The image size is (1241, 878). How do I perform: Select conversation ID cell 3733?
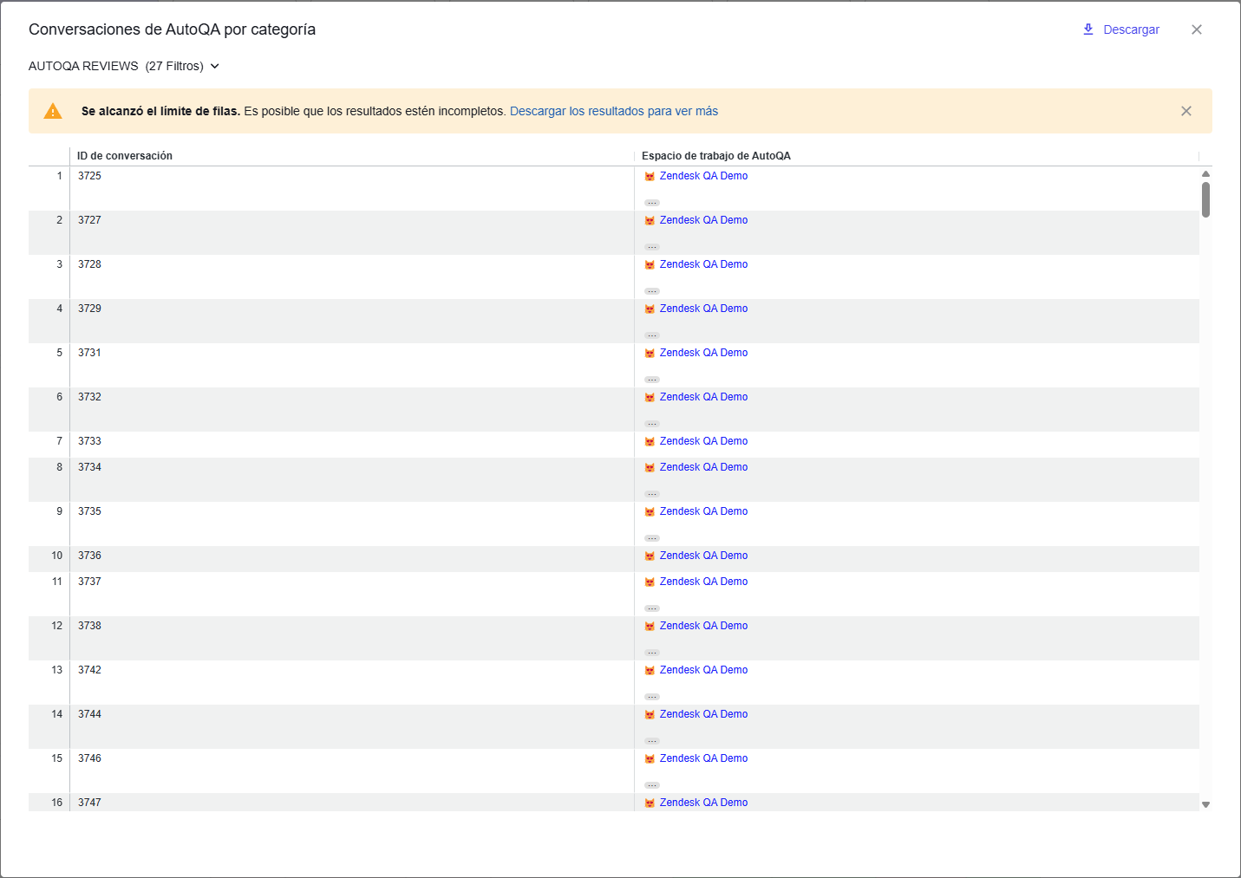pos(352,445)
